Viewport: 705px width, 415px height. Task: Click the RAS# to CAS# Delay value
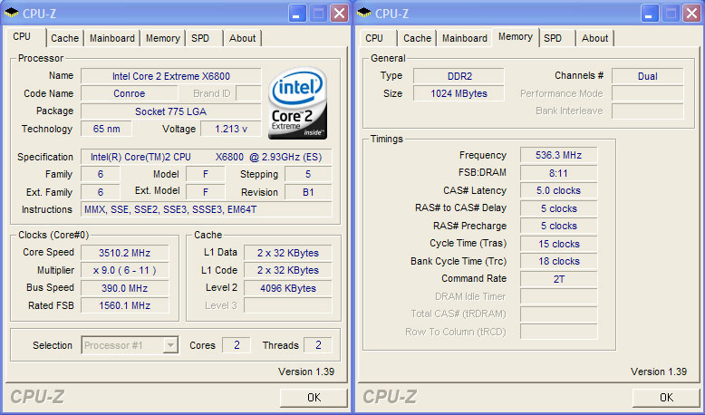tap(558, 208)
